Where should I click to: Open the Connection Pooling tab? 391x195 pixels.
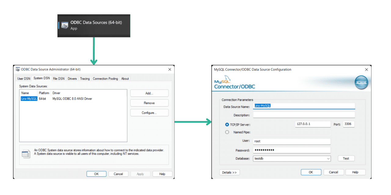[x=105, y=78]
